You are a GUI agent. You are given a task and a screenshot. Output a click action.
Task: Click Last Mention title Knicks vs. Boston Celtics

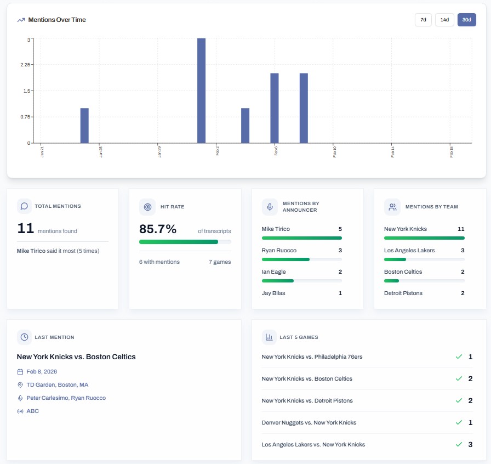pos(76,357)
